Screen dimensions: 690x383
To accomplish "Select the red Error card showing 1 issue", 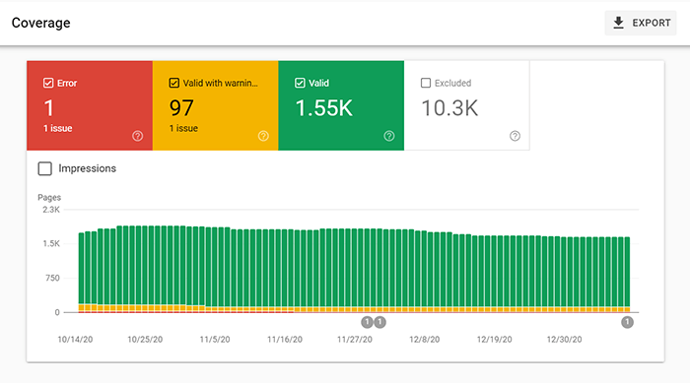I will point(90,105).
